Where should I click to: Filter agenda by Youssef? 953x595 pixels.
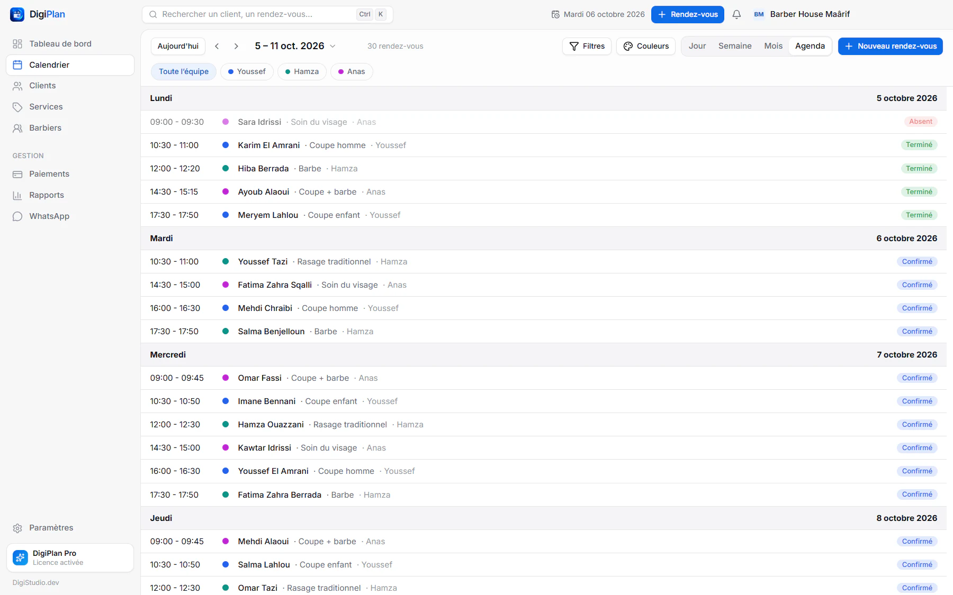pos(247,71)
